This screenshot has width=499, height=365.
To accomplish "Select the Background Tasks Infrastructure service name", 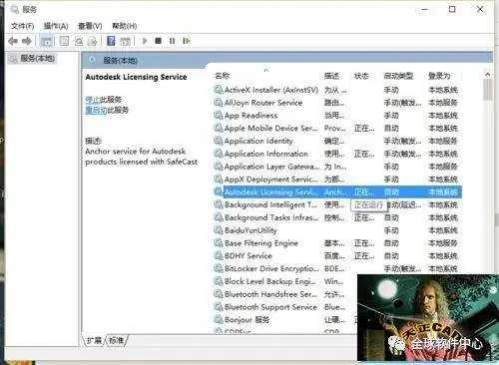I will coord(271,217).
